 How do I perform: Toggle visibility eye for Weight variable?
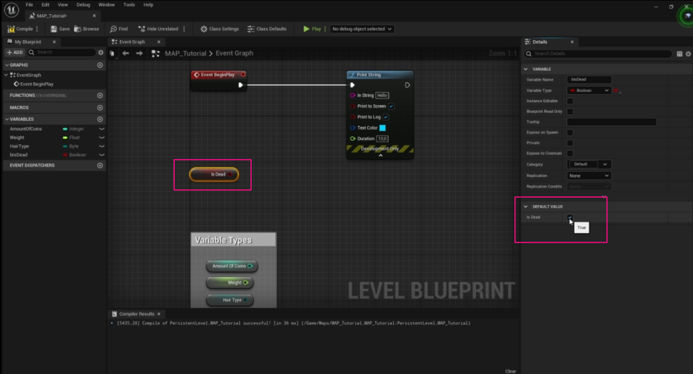pos(101,138)
